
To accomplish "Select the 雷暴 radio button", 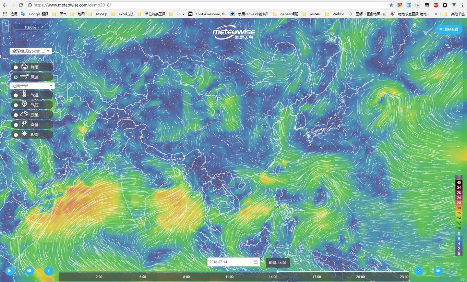I will (x=16, y=125).
